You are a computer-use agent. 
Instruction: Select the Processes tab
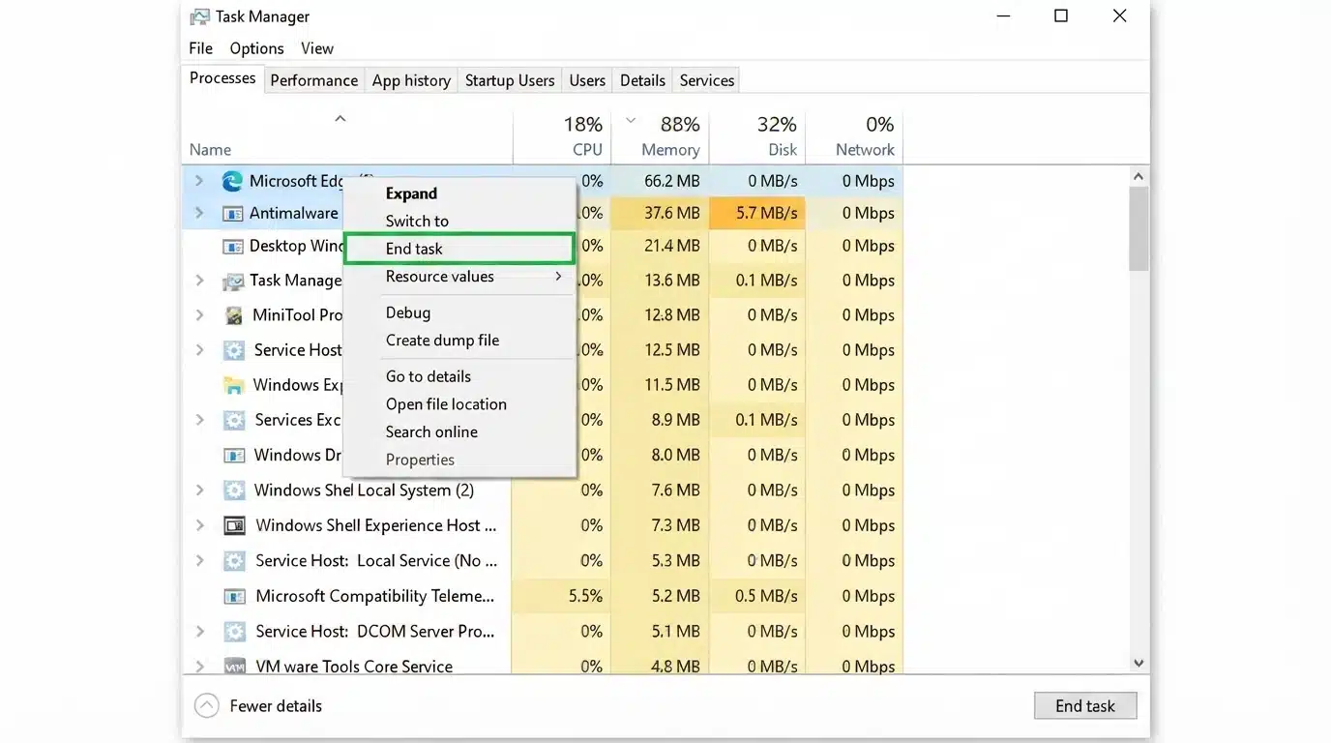tap(222, 78)
